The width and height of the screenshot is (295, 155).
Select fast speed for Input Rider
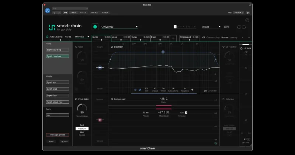click(82, 125)
